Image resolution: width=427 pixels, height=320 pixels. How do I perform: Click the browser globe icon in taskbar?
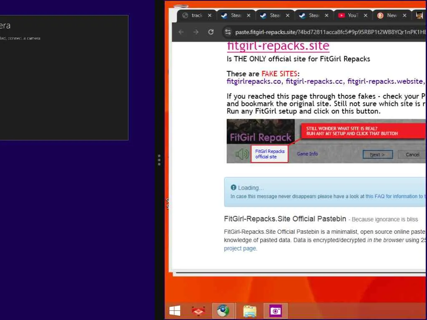pyautogui.click(x=223, y=310)
